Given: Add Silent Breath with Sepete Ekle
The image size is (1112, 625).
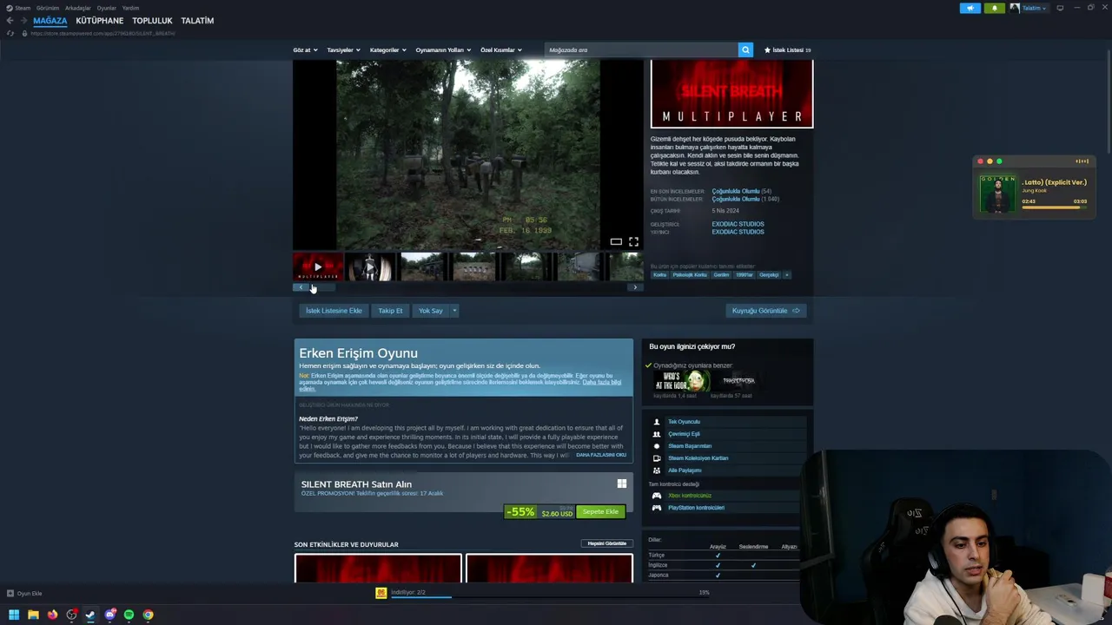Looking at the screenshot, I should coord(600,512).
